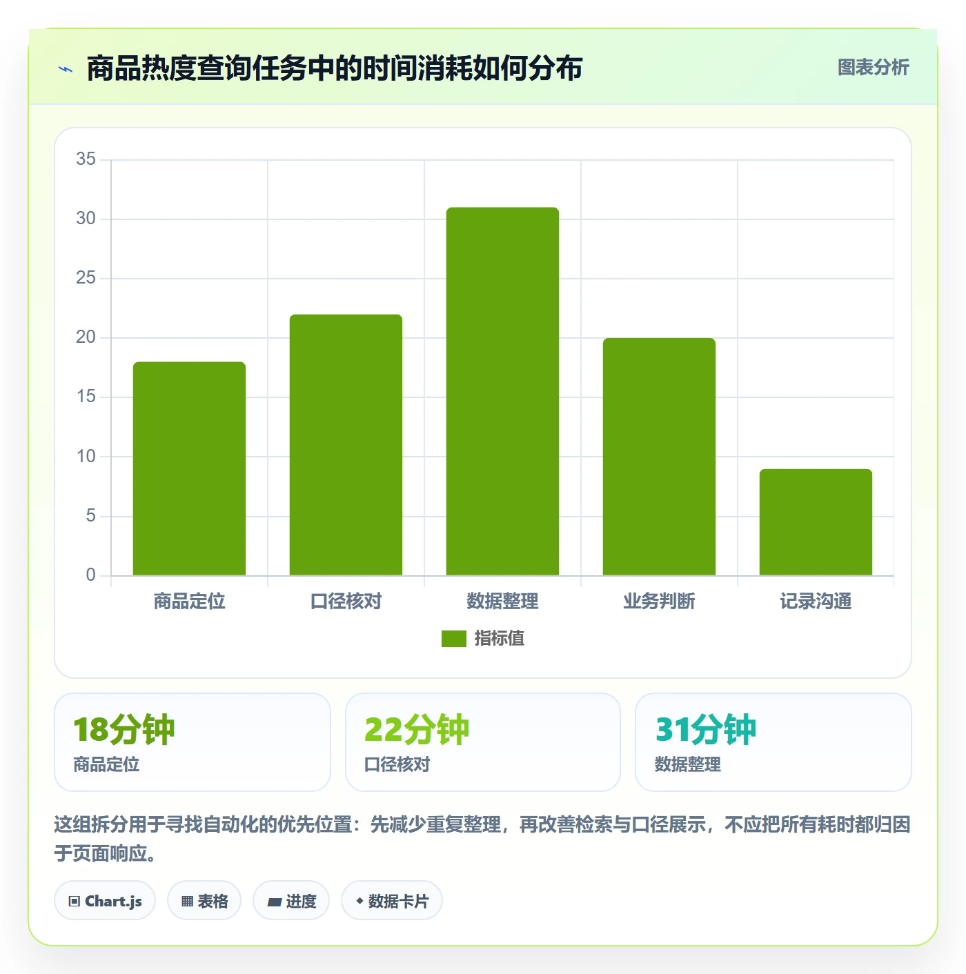Click the 图表分析 label in header
Viewport: 966px width, 974px height.
point(873,67)
